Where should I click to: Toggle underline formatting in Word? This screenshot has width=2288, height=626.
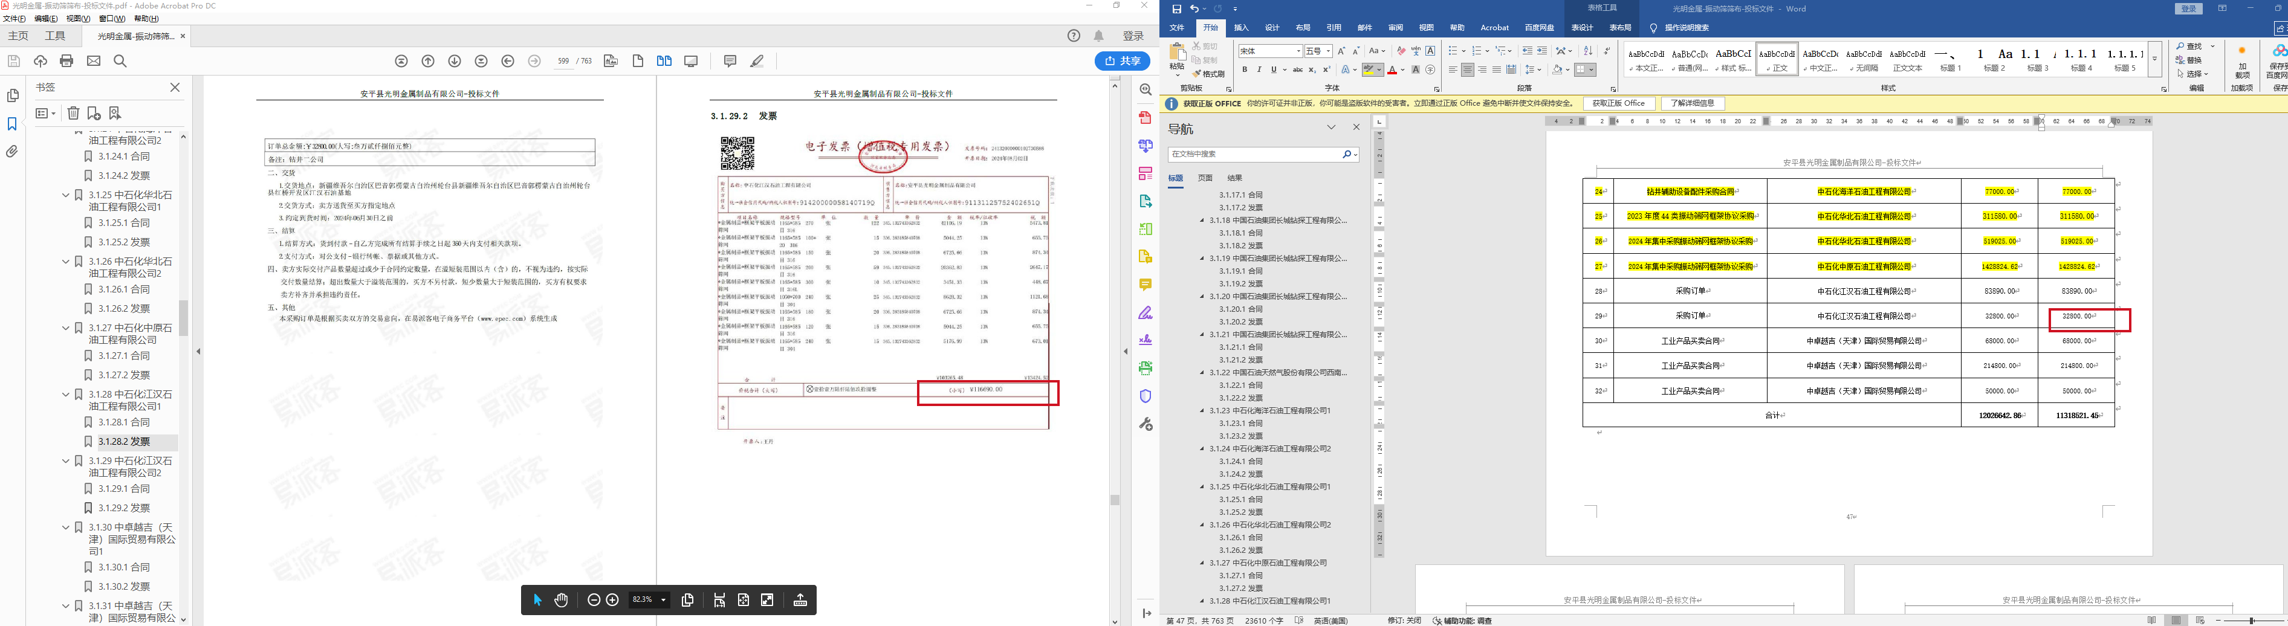pos(1274,70)
